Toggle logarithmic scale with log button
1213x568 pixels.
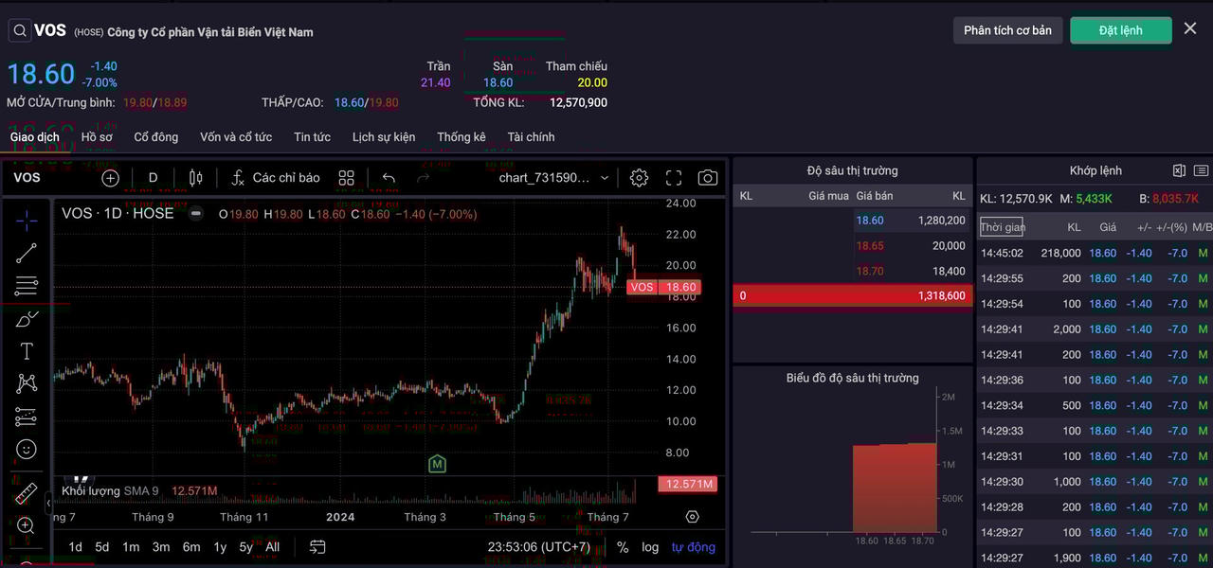(650, 547)
